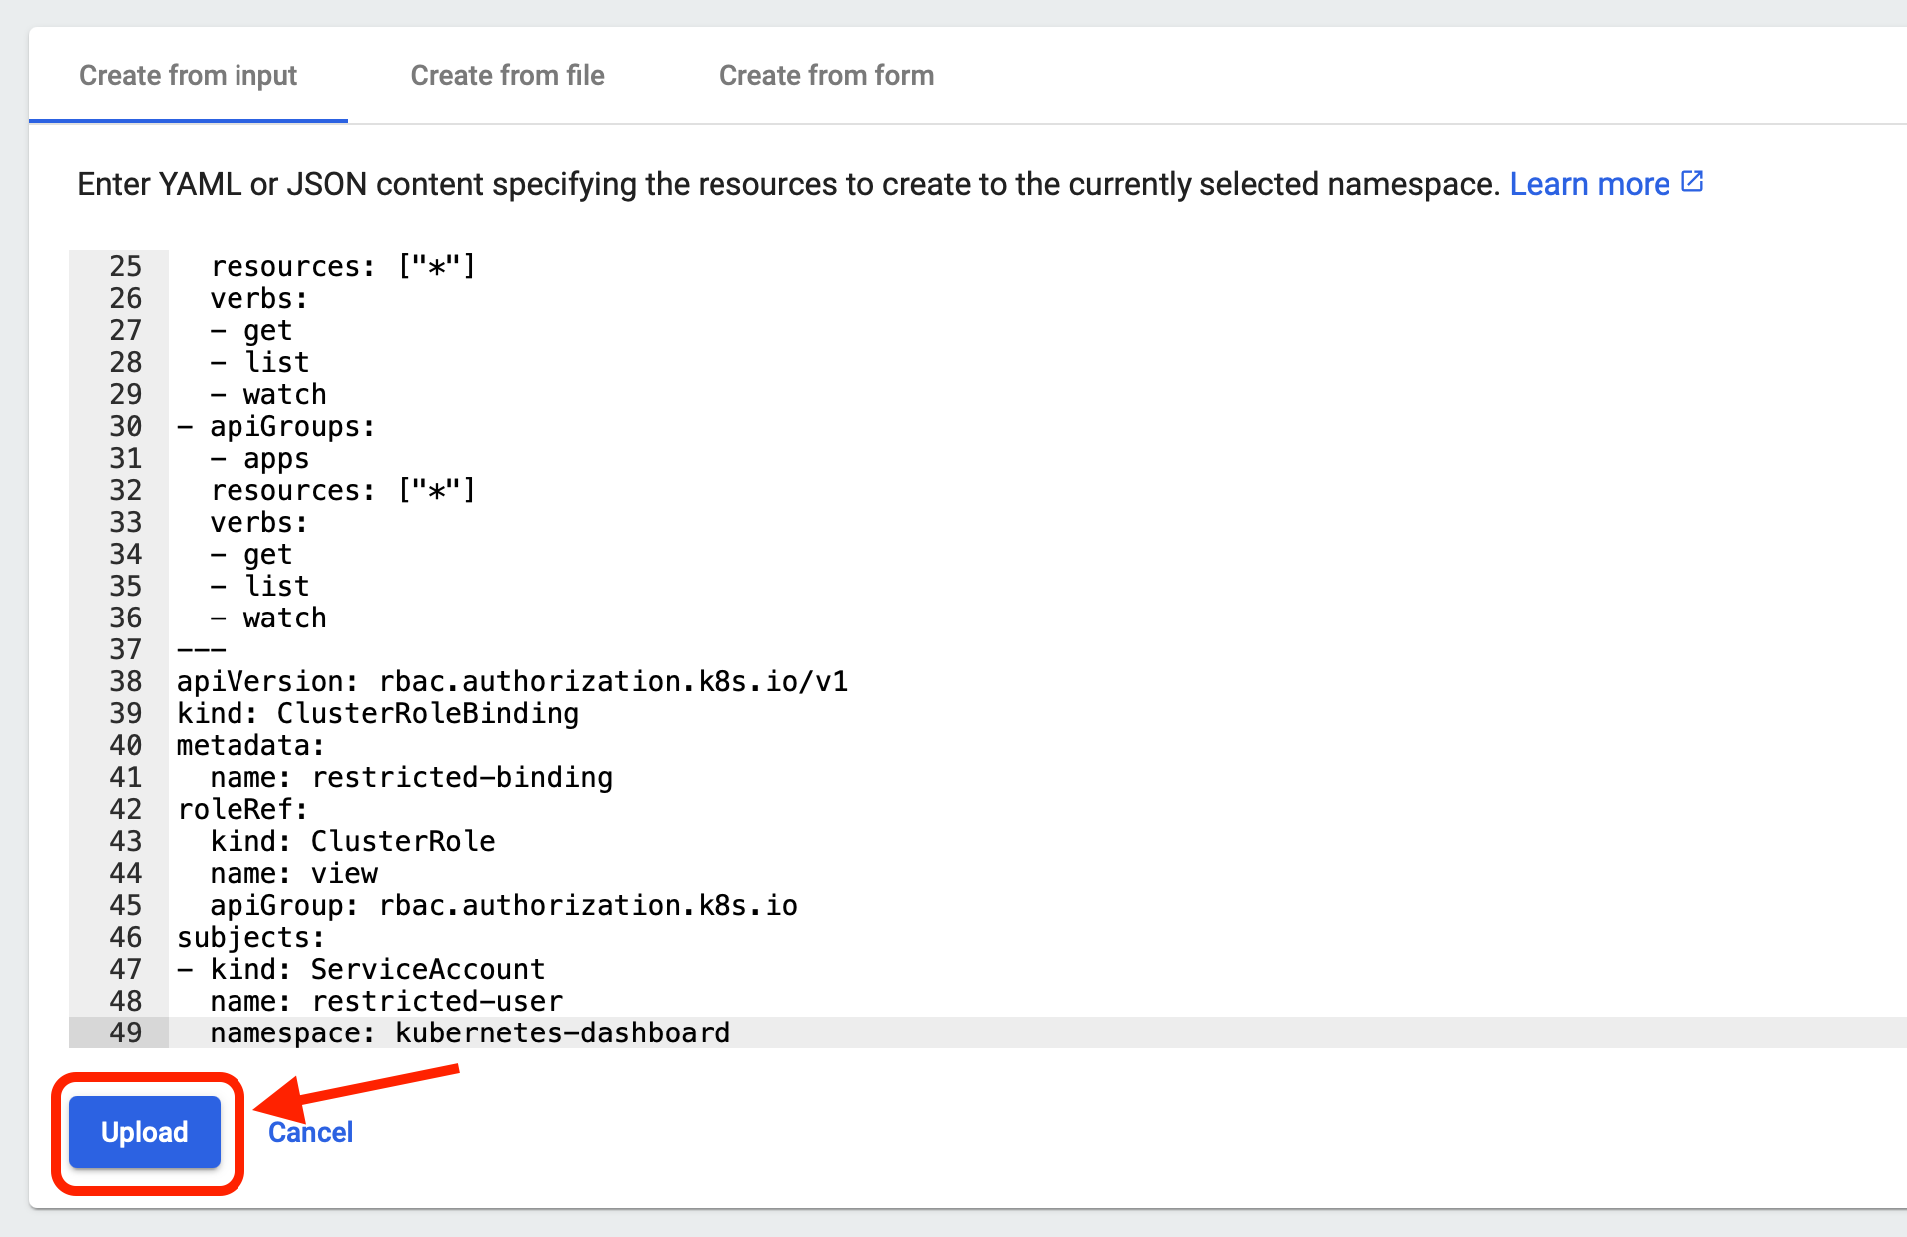Click the '- kind: ServiceAccount' line

pos(361,969)
